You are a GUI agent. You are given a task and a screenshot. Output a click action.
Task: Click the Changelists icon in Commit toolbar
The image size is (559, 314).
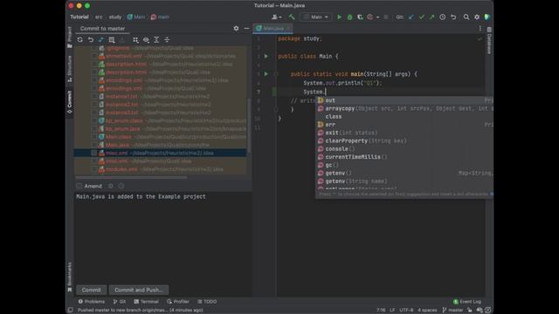pyautogui.click(x=112, y=40)
